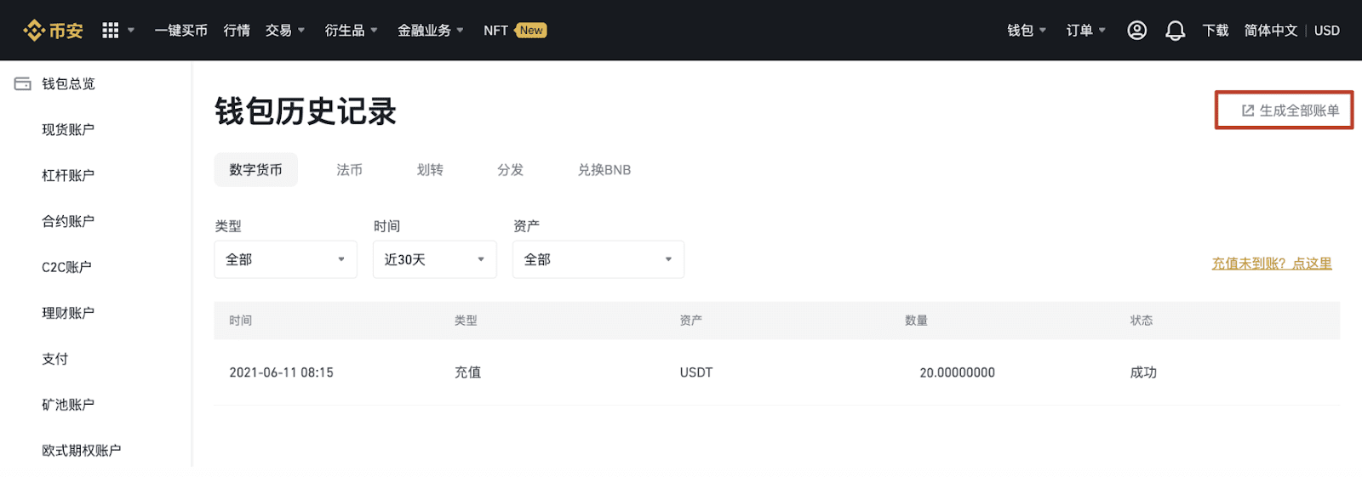Open the 钱包 dropdown in top bar

click(1026, 31)
